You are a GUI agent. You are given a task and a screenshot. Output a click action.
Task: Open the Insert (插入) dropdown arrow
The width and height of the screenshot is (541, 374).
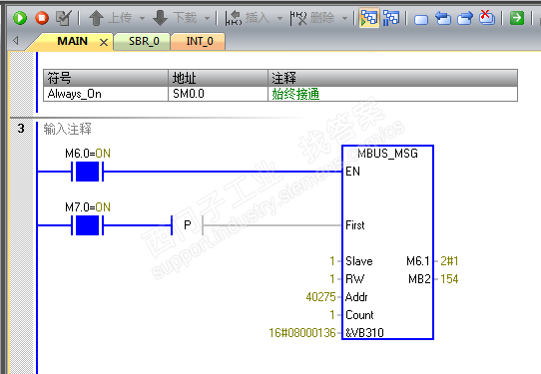point(279,18)
